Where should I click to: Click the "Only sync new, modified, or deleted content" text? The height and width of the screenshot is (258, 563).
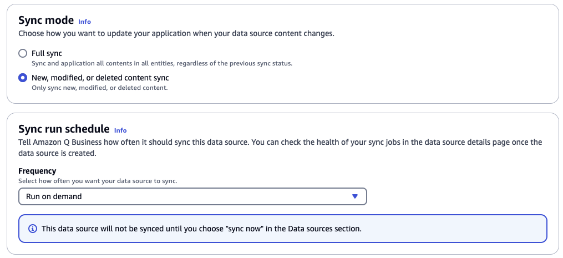click(x=99, y=88)
